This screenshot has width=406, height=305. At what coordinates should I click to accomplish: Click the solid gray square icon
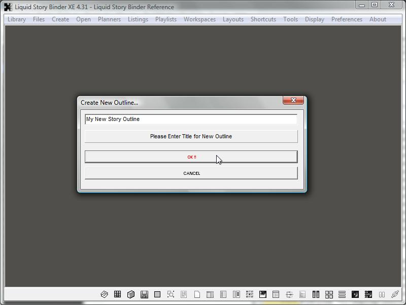[x=157, y=294]
